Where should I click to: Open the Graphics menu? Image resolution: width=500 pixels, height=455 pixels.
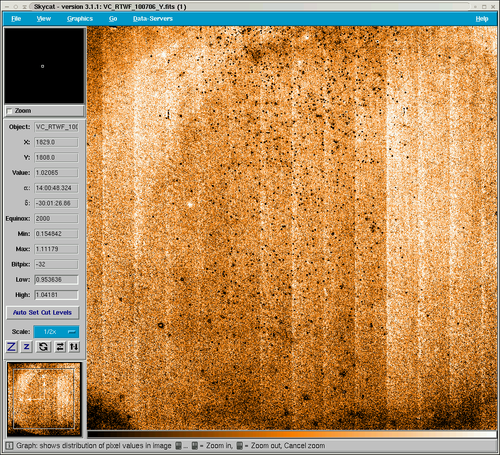80,19
